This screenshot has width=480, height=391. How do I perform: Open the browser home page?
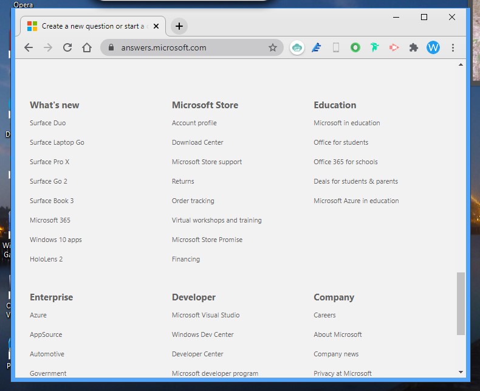pos(87,47)
